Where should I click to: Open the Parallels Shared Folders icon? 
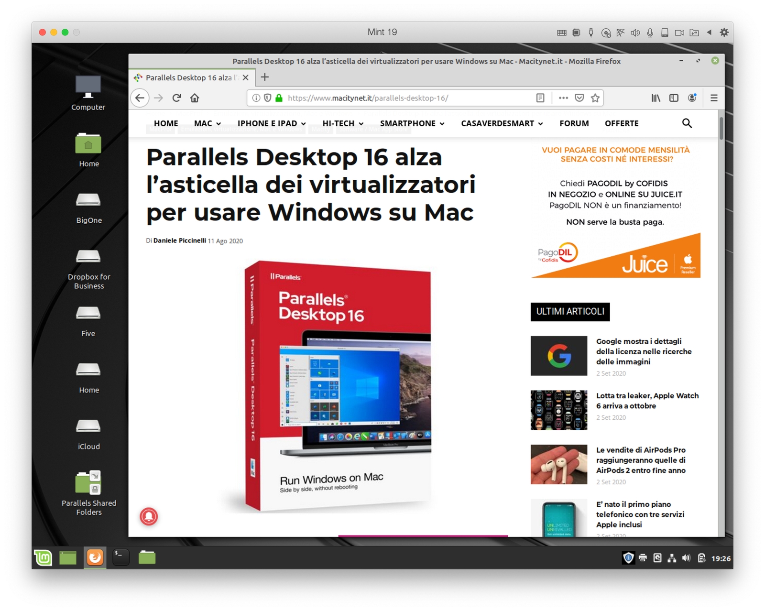coord(88,492)
